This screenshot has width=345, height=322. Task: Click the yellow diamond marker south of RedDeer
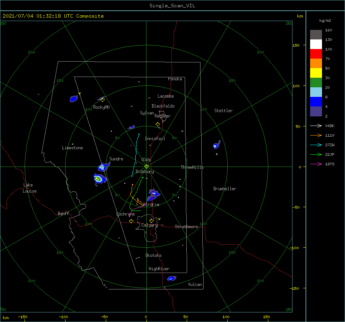point(158,124)
